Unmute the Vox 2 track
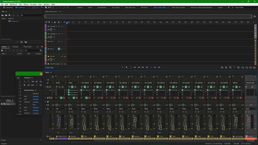258x145 pixels. (x=59, y=49)
